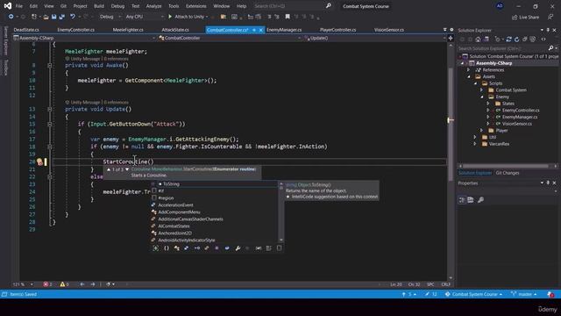Collapse the Update method outlining box at line 13

(x=50, y=109)
